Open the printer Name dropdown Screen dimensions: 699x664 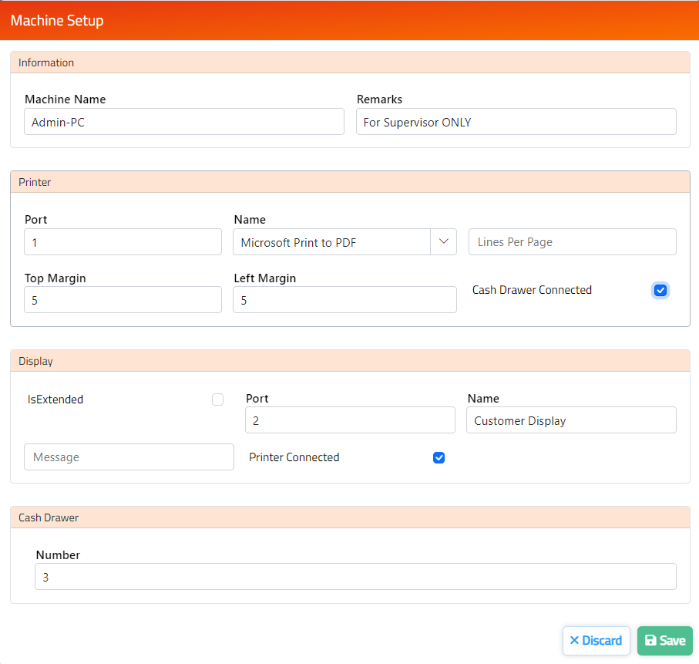443,241
